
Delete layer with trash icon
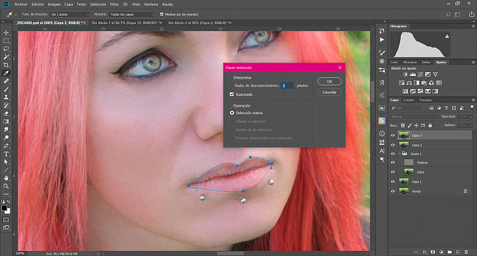click(467, 252)
